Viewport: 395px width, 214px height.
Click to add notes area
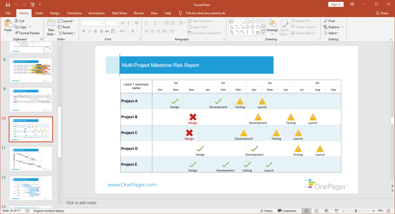click(x=81, y=203)
